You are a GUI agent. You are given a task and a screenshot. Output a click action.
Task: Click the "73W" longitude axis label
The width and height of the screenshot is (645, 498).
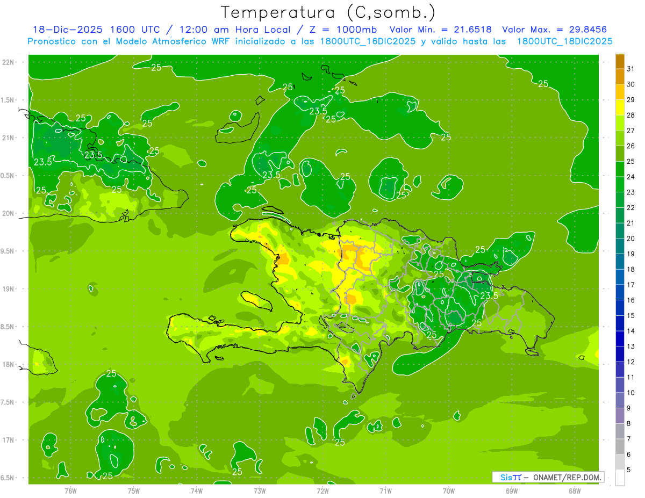click(260, 491)
